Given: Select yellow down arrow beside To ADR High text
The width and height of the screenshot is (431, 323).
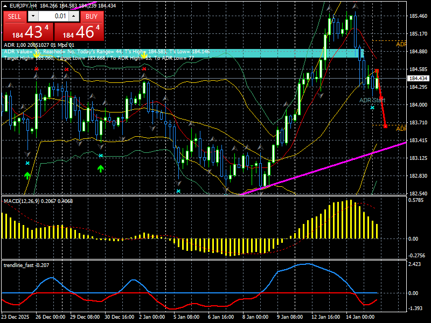Looking at the screenshot, I should (x=144, y=56).
